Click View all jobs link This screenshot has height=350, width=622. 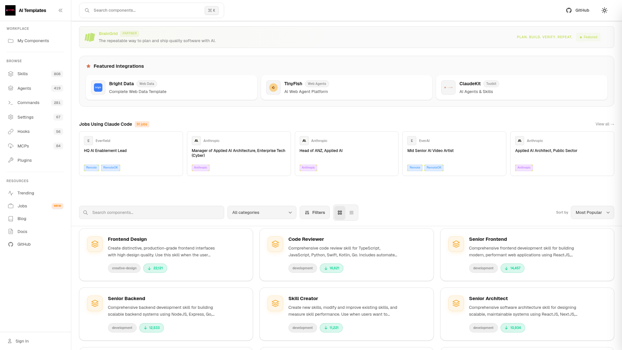(605, 124)
